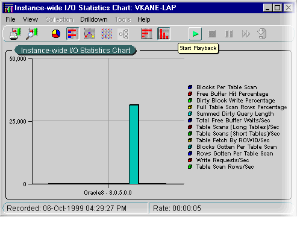Select horizontal bar chart view icon
This screenshot has width=300, height=226.
72,34
